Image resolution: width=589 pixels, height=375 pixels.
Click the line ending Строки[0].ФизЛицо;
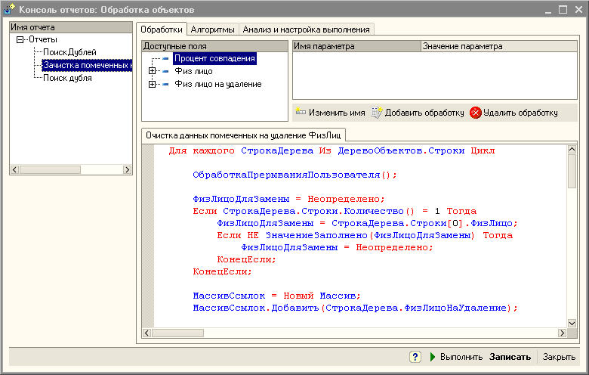tap(368, 224)
